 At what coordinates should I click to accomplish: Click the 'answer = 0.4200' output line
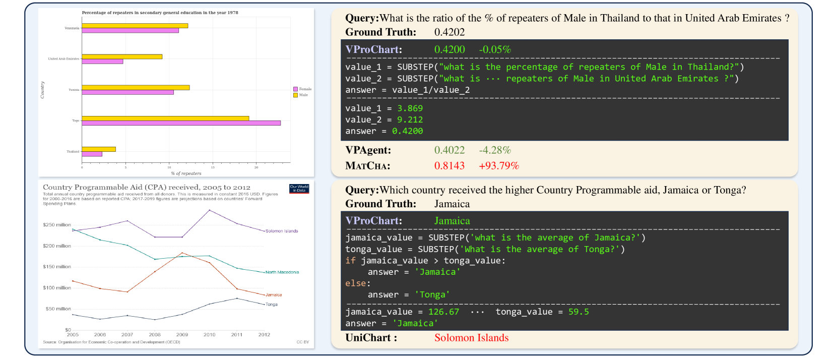point(384,131)
